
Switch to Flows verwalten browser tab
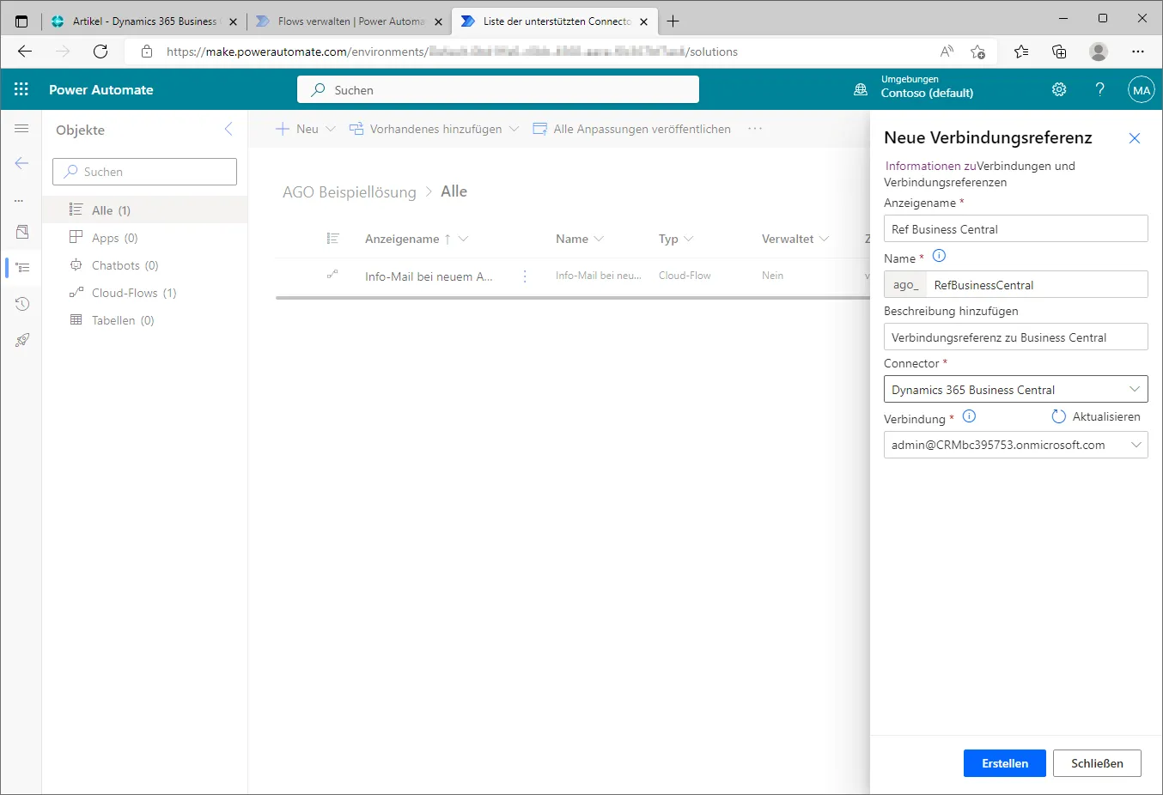(x=349, y=21)
